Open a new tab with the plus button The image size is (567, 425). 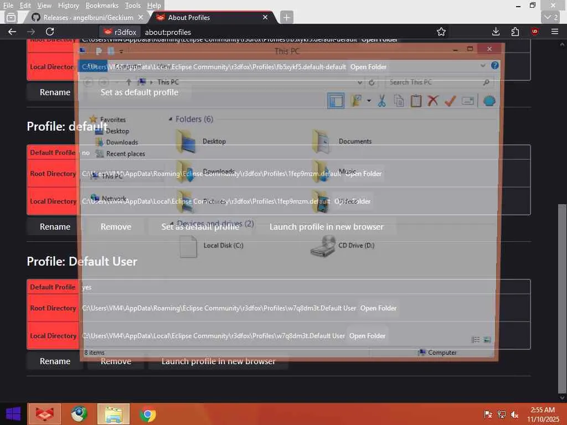click(286, 17)
